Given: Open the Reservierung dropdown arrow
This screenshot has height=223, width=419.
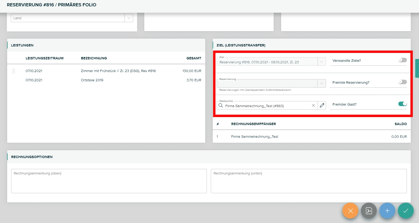Looking at the screenshot, I should pos(322,83).
